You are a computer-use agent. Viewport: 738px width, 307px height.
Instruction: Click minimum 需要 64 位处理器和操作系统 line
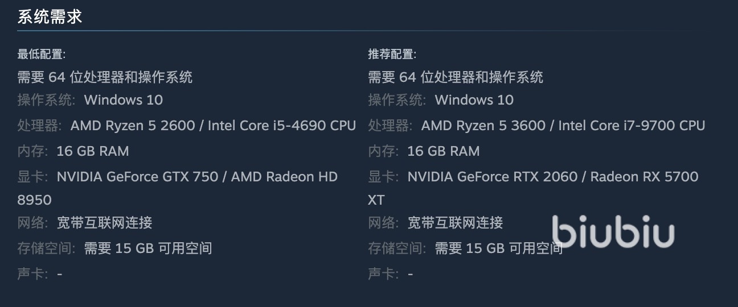[105, 77]
